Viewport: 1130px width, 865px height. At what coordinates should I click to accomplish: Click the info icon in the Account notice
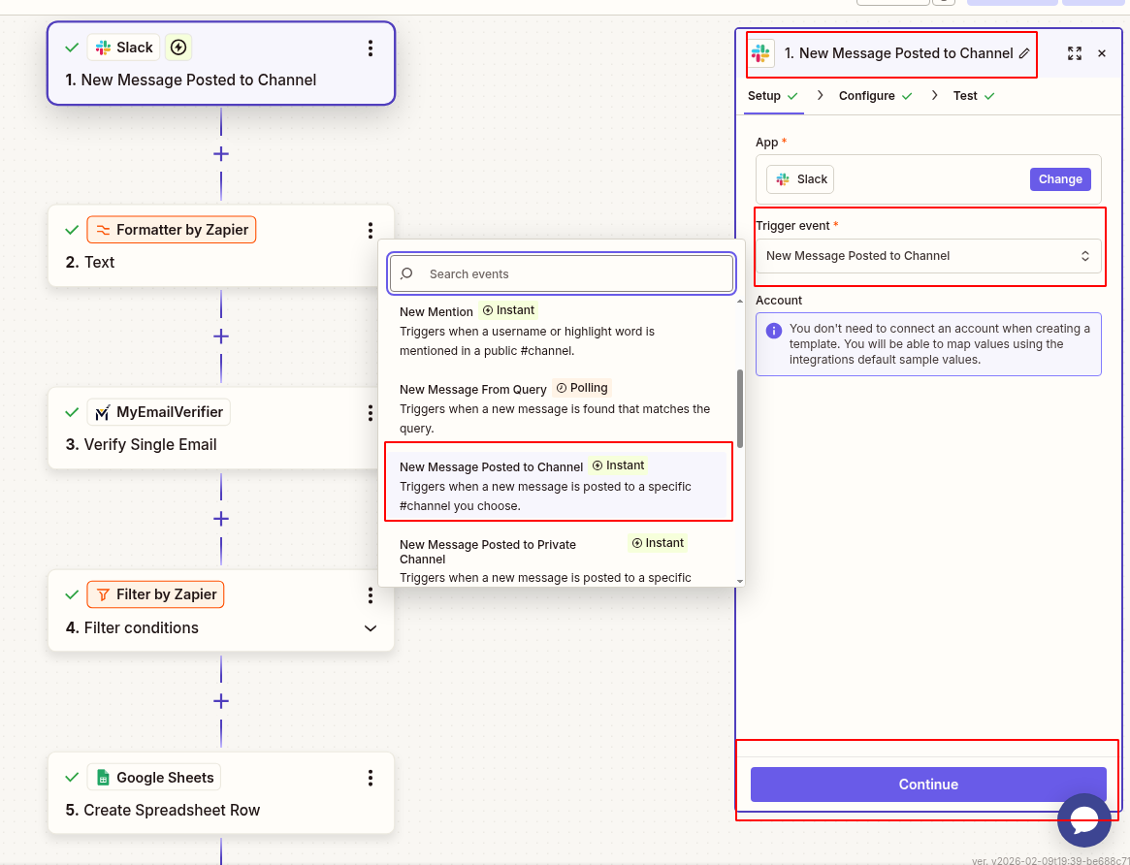click(772, 331)
